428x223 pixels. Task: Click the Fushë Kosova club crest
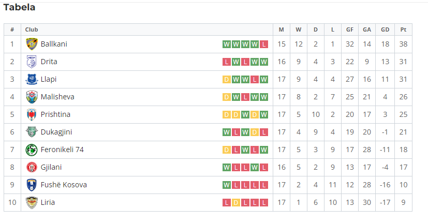(32, 185)
